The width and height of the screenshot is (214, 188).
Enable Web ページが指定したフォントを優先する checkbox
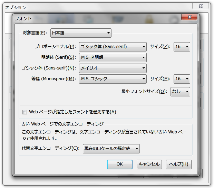tap(25, 112)
